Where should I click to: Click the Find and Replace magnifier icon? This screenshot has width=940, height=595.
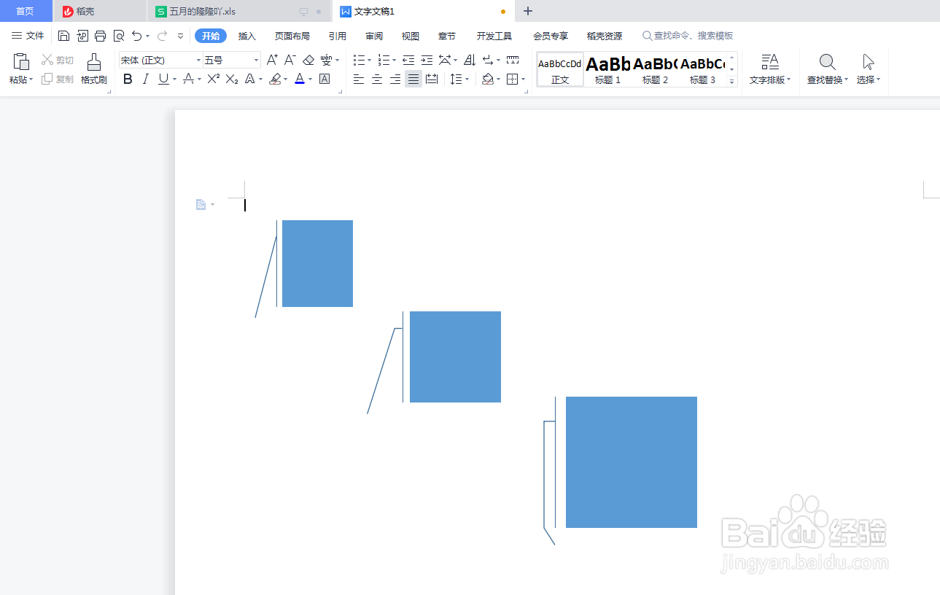(827, 62)
